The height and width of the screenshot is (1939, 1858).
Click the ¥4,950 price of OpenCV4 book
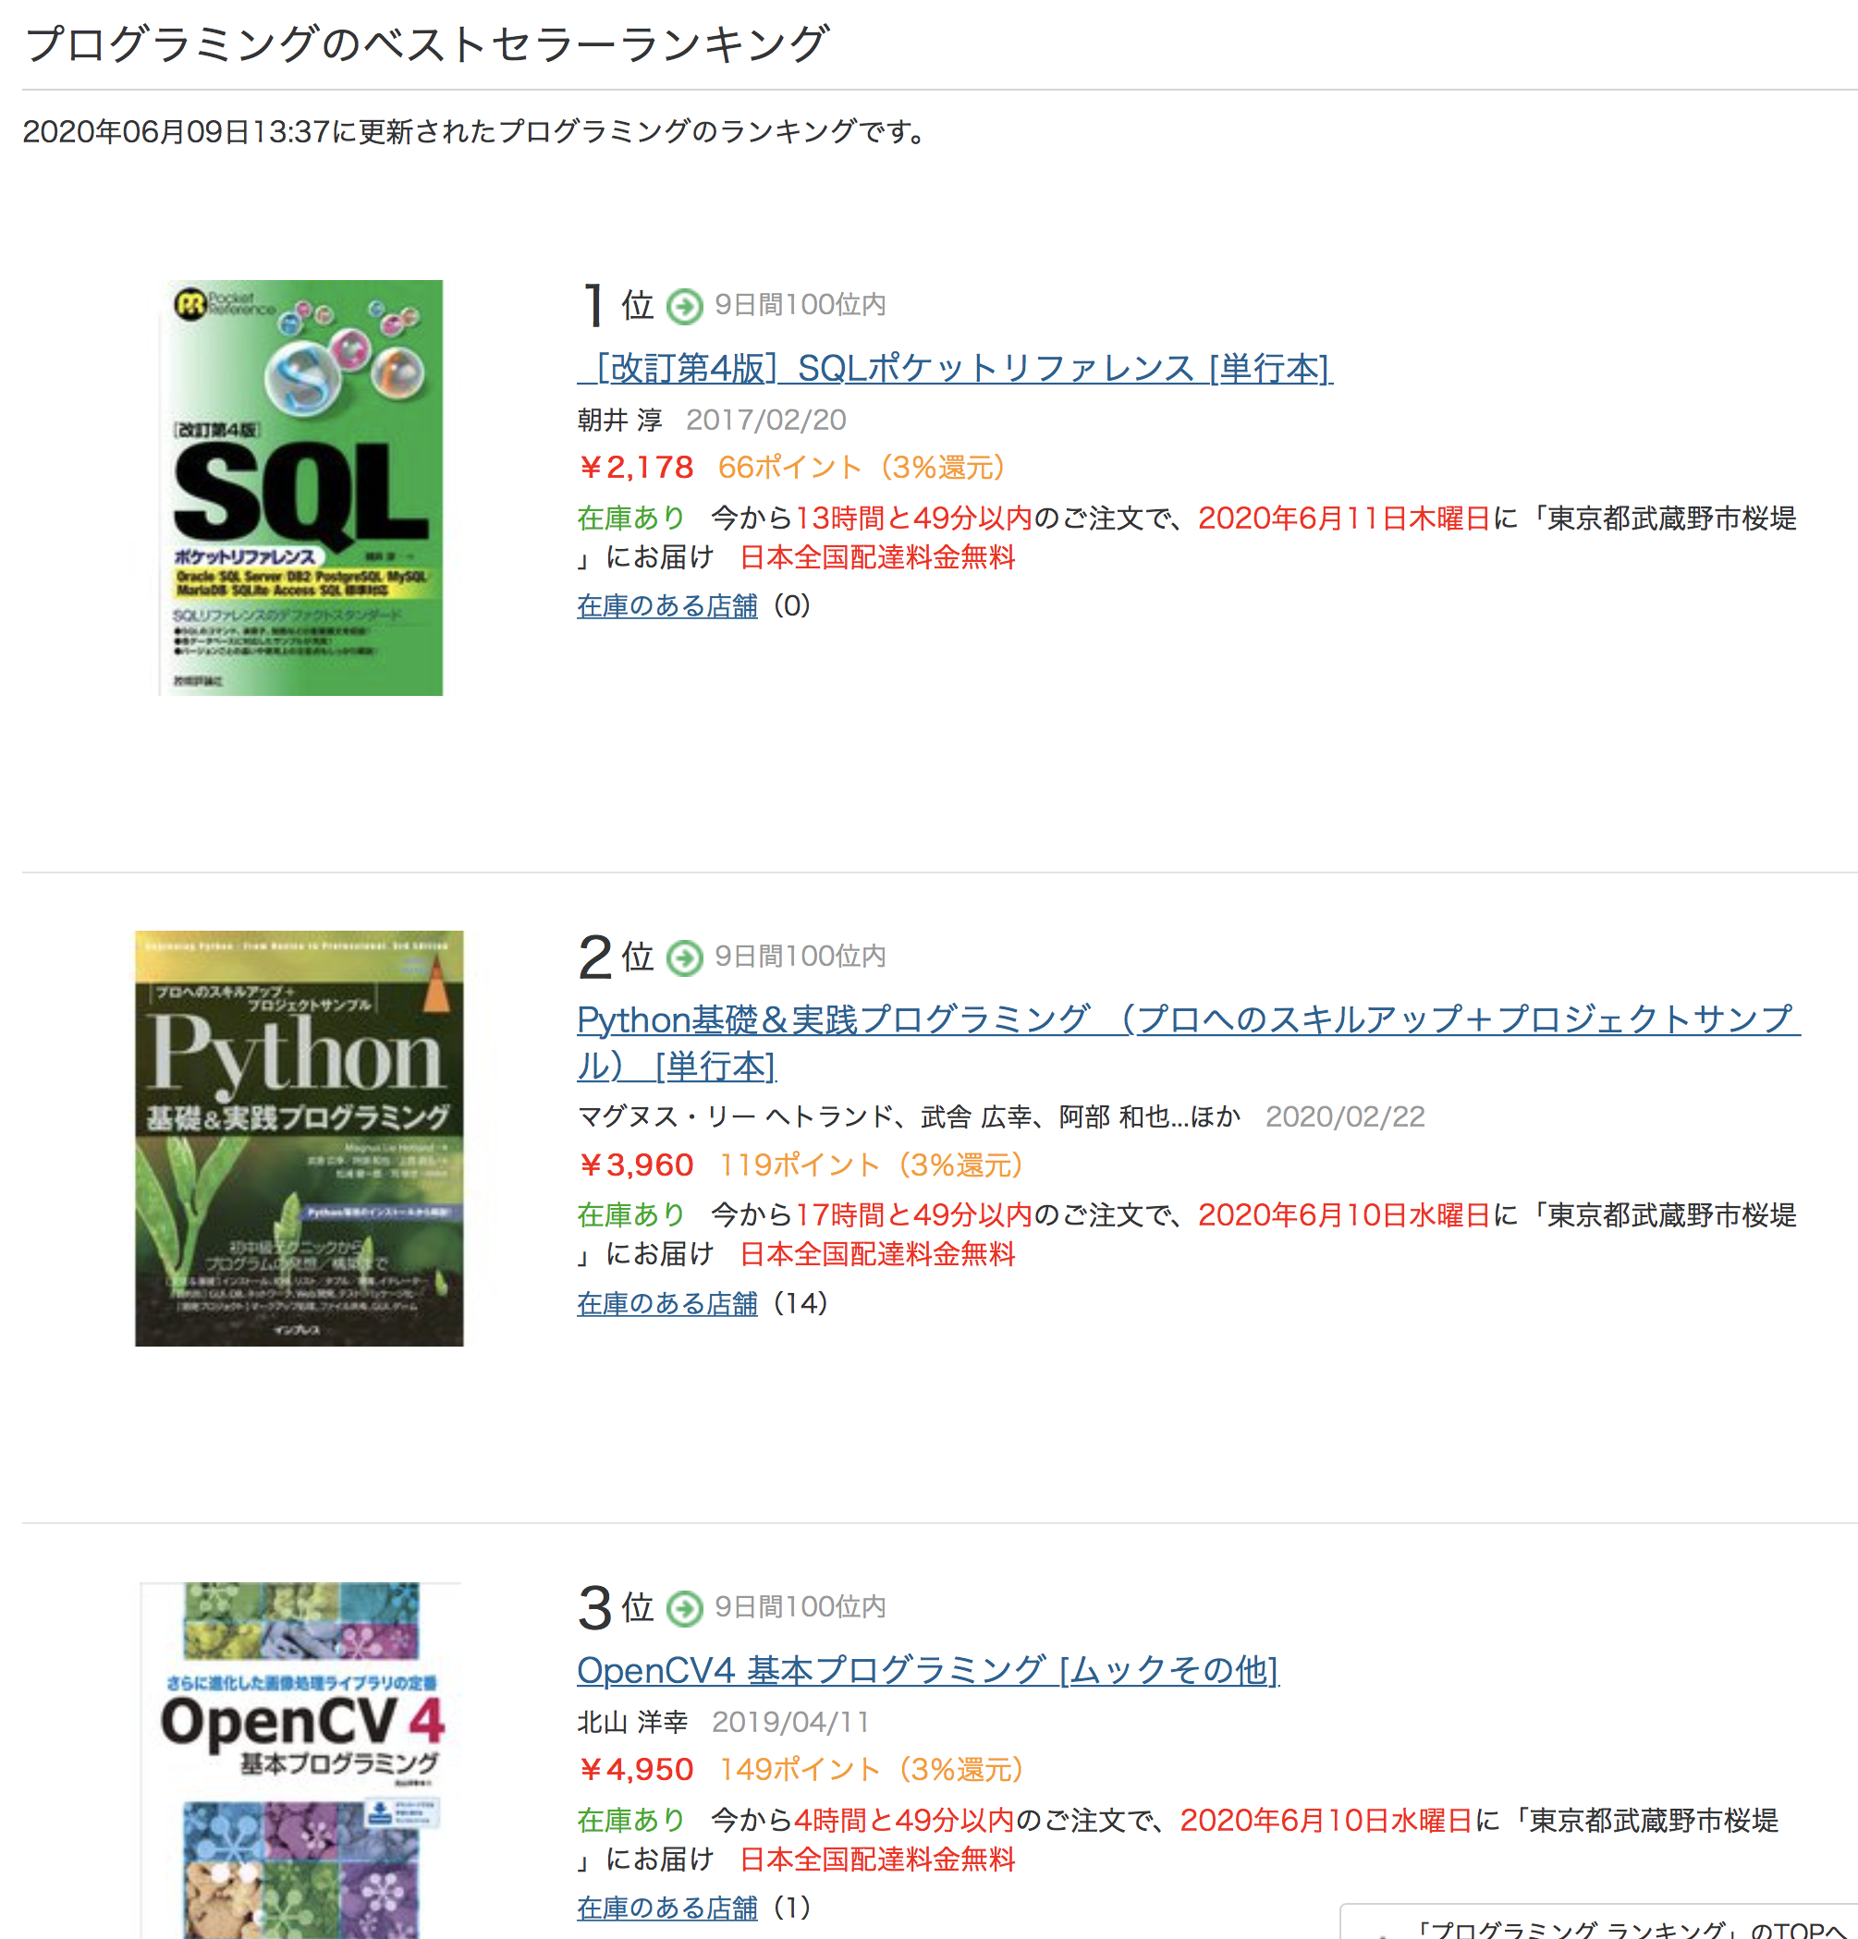635,1769
